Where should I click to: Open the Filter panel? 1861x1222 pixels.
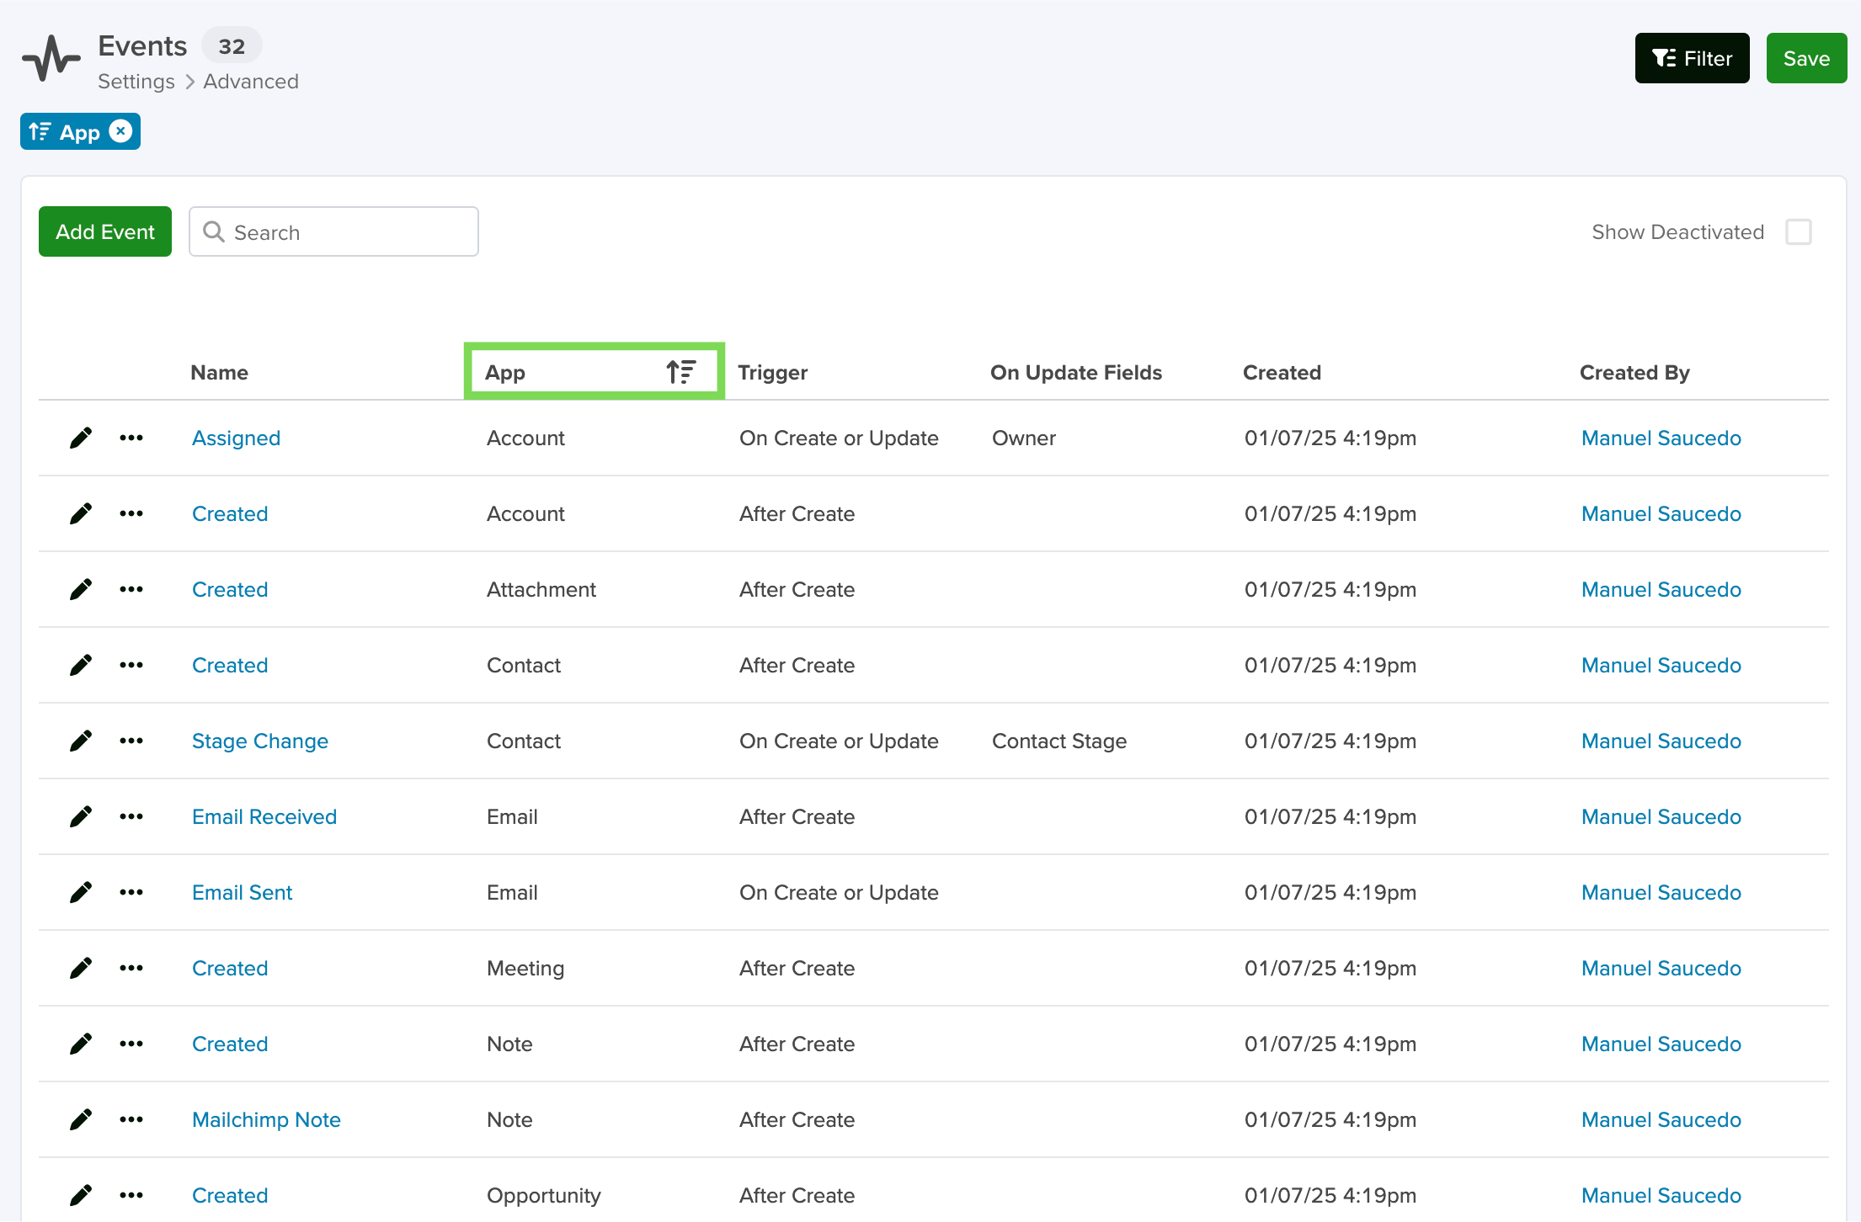pyautogui.click(x=1693, y=58)
